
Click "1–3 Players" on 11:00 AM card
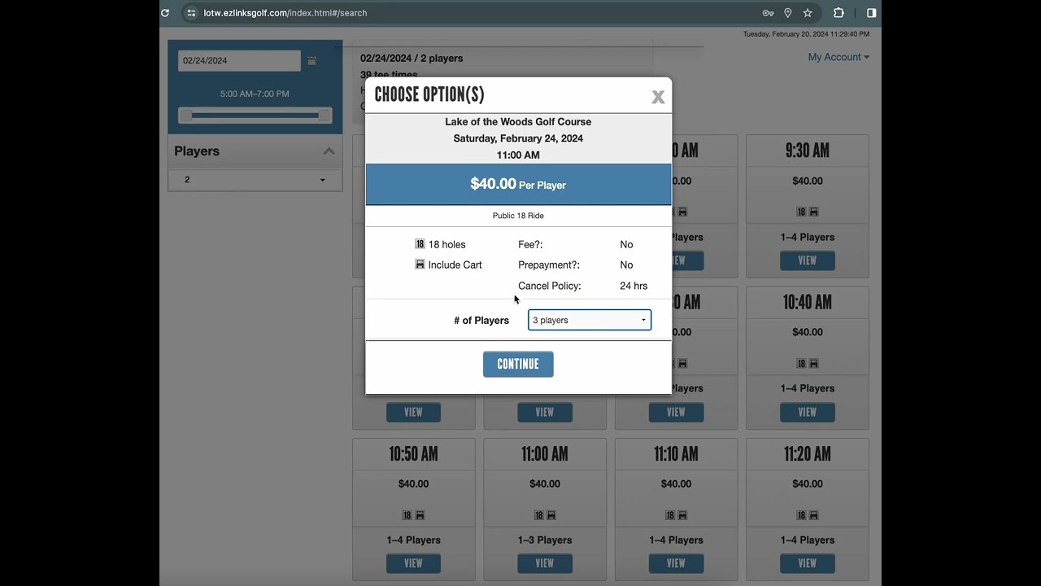[x=545, y=540]
